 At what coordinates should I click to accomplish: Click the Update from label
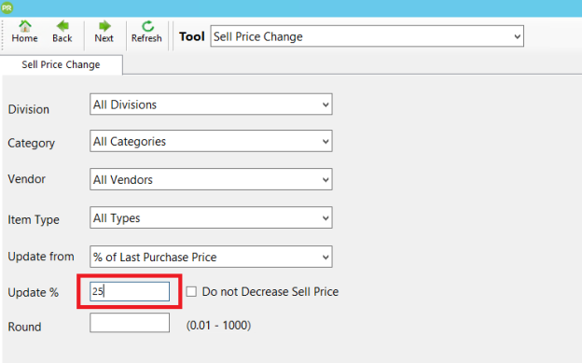[x=41, y=257]
